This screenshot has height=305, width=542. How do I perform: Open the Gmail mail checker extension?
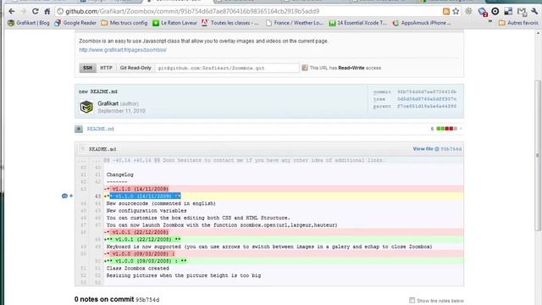(522, 12)
